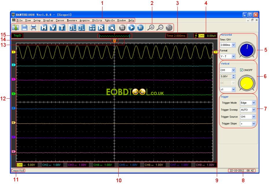
Task: Click the CH3 1.00V status label
Action: (77, 165)
